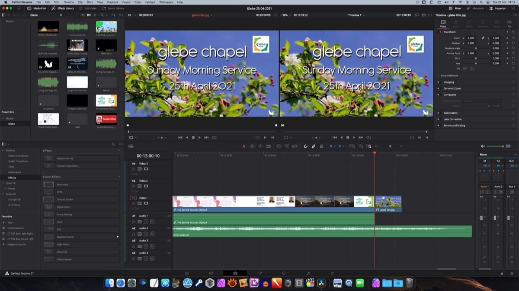Image resolution: width=519 pixels, height=291 pixels.
Task: Open the Playback menu in menu bar
Action: pos(112,2)
